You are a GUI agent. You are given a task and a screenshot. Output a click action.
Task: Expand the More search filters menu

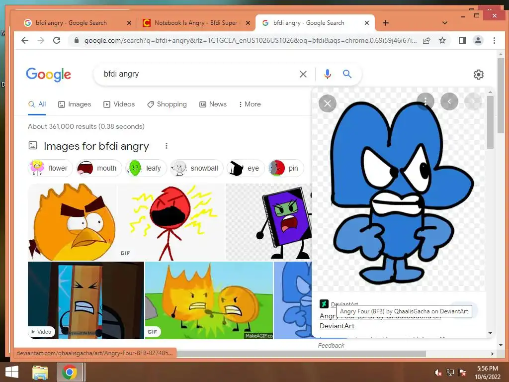250,104
